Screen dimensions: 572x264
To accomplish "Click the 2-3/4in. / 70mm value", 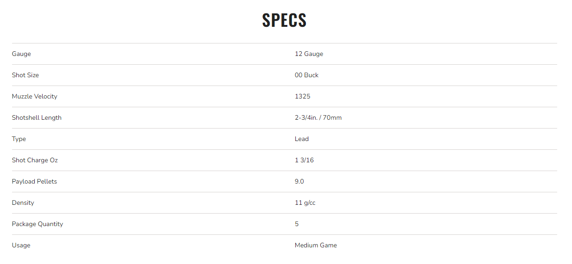I will pyautogui.click(x=318, y=117).
